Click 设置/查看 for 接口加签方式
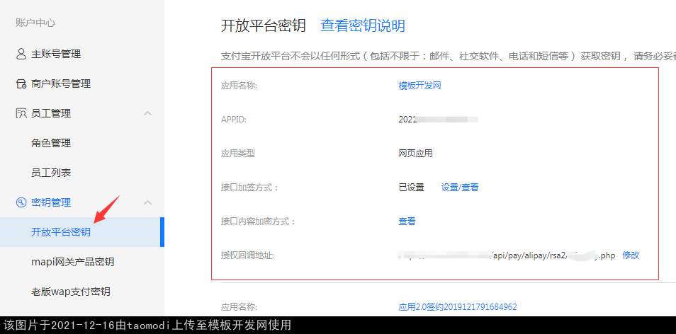 coord(460,188)
